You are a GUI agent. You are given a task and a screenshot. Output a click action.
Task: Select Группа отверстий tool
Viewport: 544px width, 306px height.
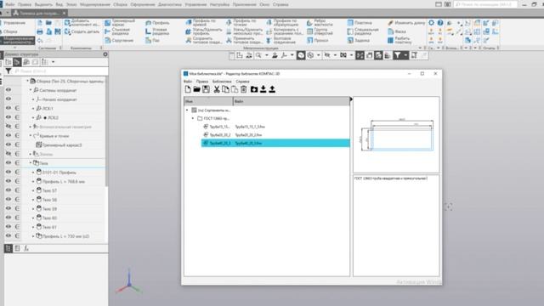tap(320, 31)
